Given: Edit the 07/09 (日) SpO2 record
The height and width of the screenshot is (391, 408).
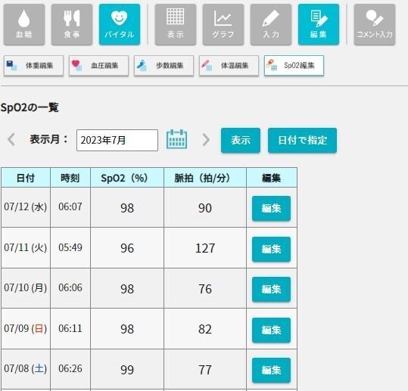Looking at the screenshot, I should click(x=271, y=330).
